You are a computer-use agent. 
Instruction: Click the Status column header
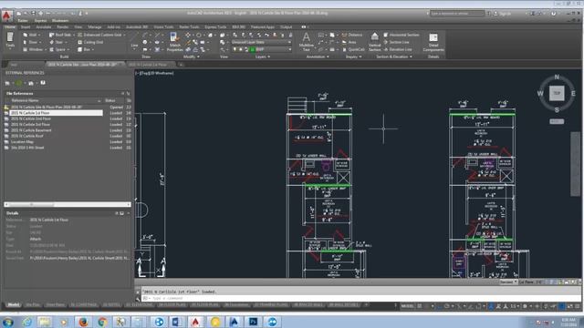pyautogui.click(x=114, y=100)
